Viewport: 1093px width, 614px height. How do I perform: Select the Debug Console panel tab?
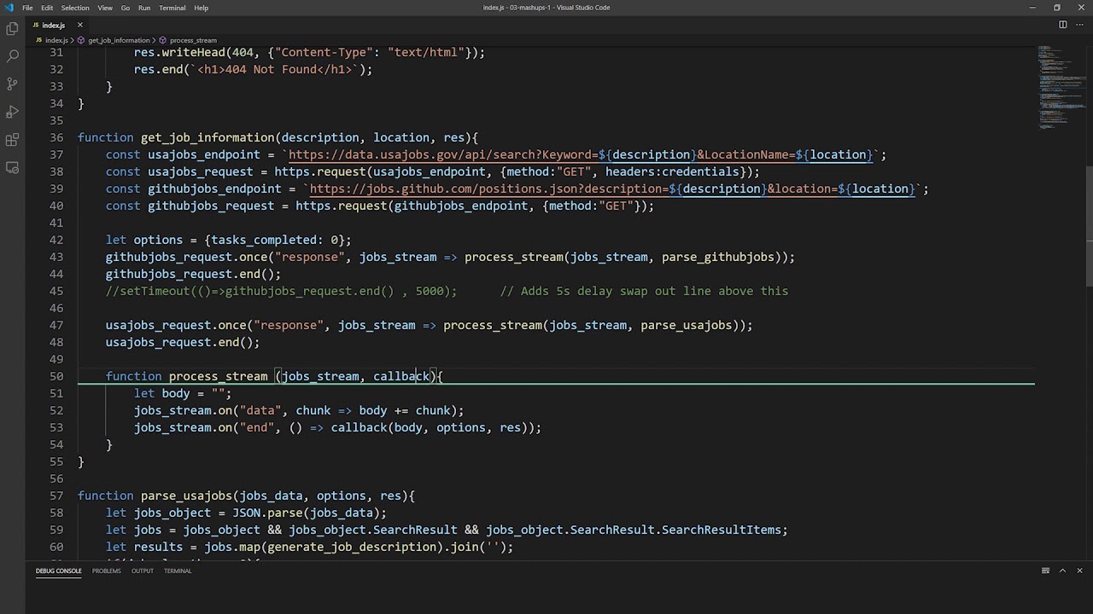pos(58,571)
